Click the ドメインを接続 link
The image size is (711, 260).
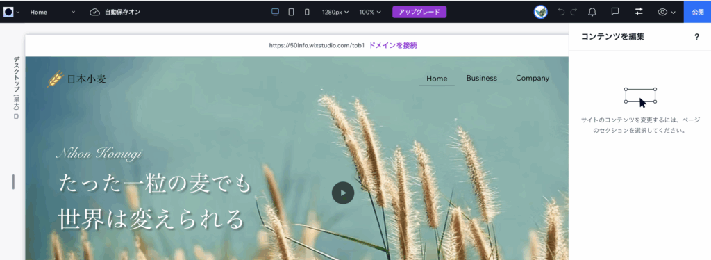tap(393, 45)
